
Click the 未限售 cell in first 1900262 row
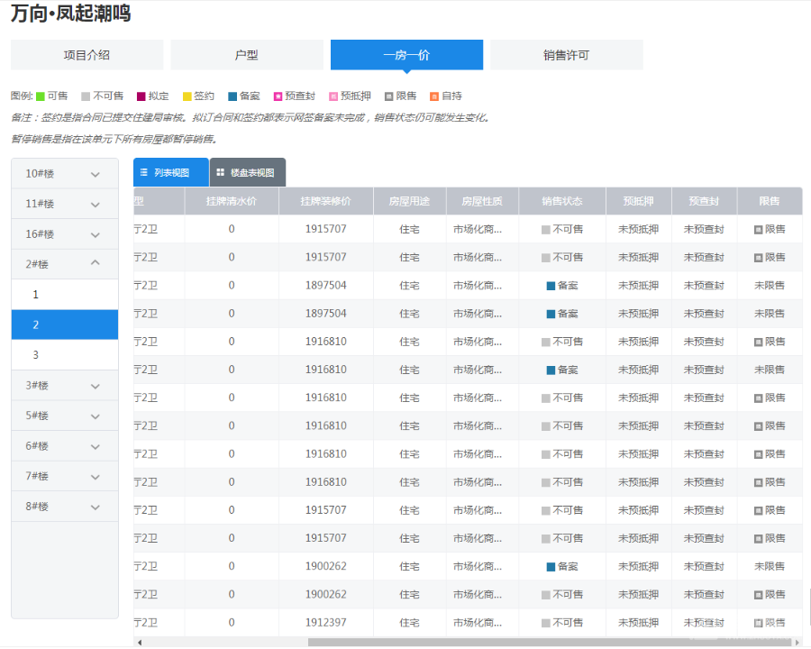click(770, 567)
